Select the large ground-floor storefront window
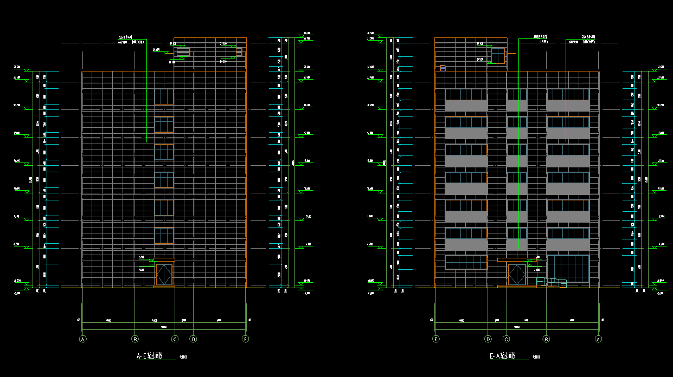 pos(568,269)
